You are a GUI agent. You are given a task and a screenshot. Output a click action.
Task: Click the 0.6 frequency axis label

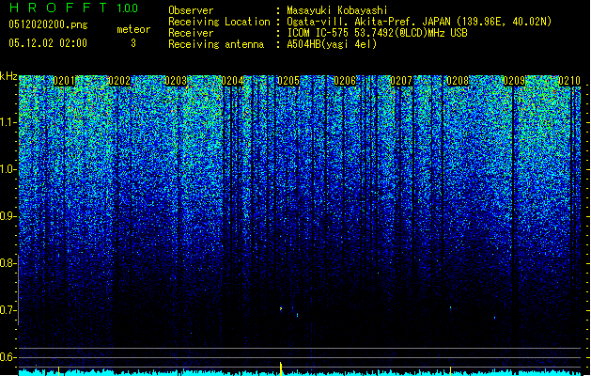pyautogui.click(x=8, y=357)
